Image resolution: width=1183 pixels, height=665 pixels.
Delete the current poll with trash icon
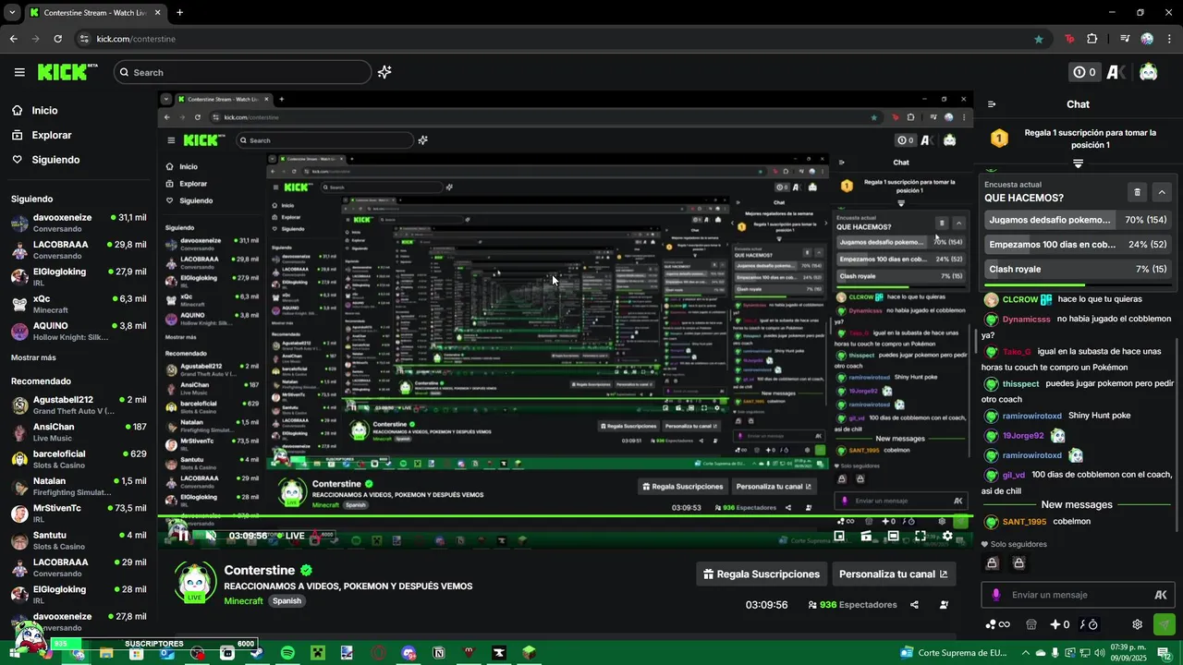coord(1138,192)
